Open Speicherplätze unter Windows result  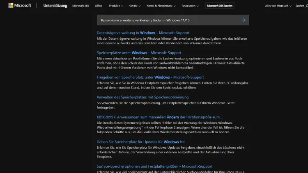139,52
